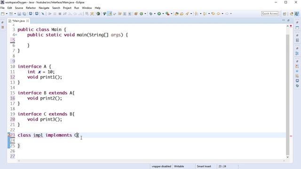Click the Resume debug icon
This screenshot has height=169, width=301.
click(50, 14)
